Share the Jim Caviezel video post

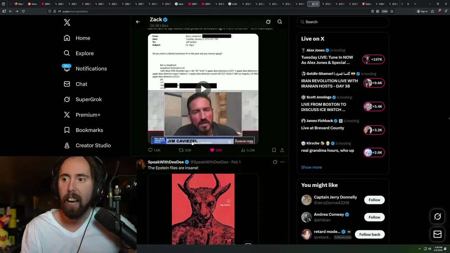282,150
